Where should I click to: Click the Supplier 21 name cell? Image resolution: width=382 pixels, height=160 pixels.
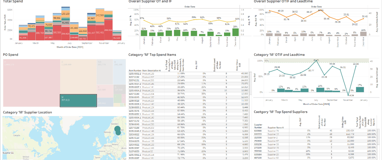273,151
